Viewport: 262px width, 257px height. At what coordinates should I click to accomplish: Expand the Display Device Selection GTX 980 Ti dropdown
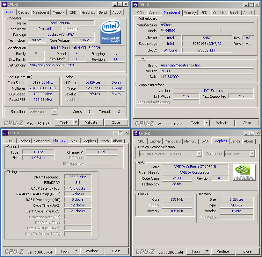(x=199, y=154)
